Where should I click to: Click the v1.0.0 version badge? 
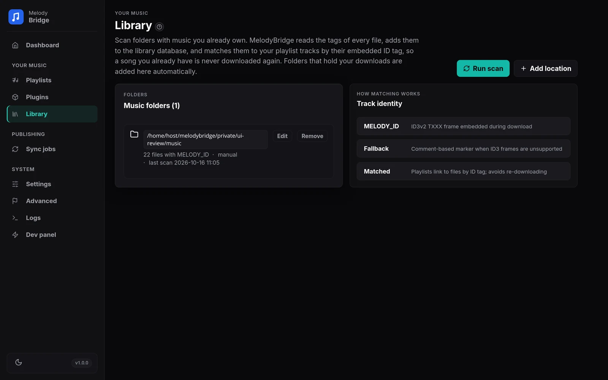(82, 363)
